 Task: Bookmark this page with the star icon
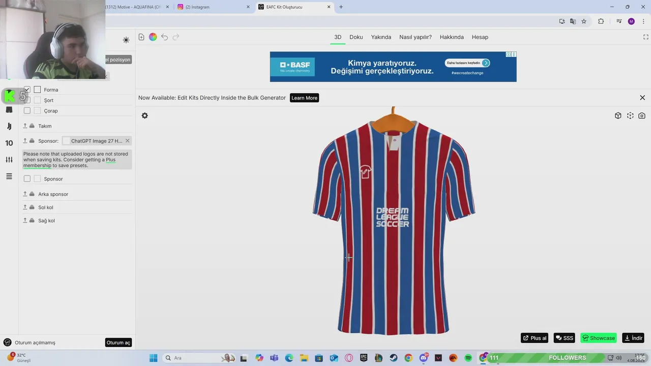pos(584,21)
